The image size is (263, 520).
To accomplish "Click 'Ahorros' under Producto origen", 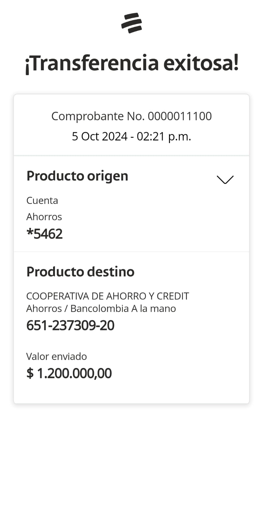I will point(44,217).
